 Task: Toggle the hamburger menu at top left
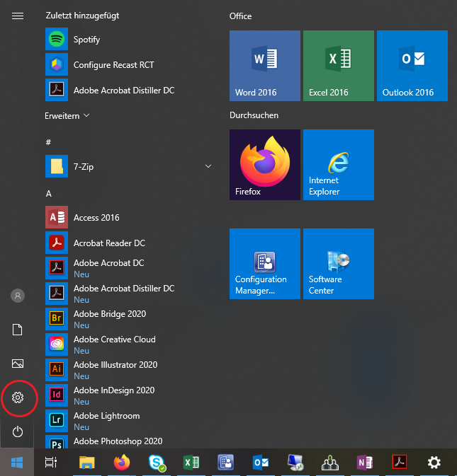[18, 16]
